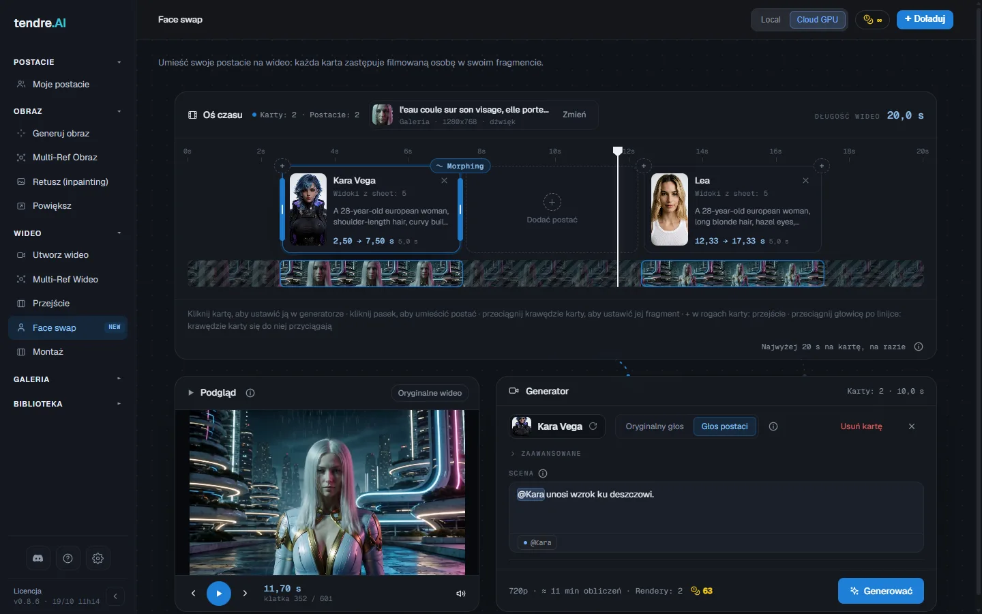Open the help question-mark icon
The width and height of the screenshot is (982, 614).
68,558
